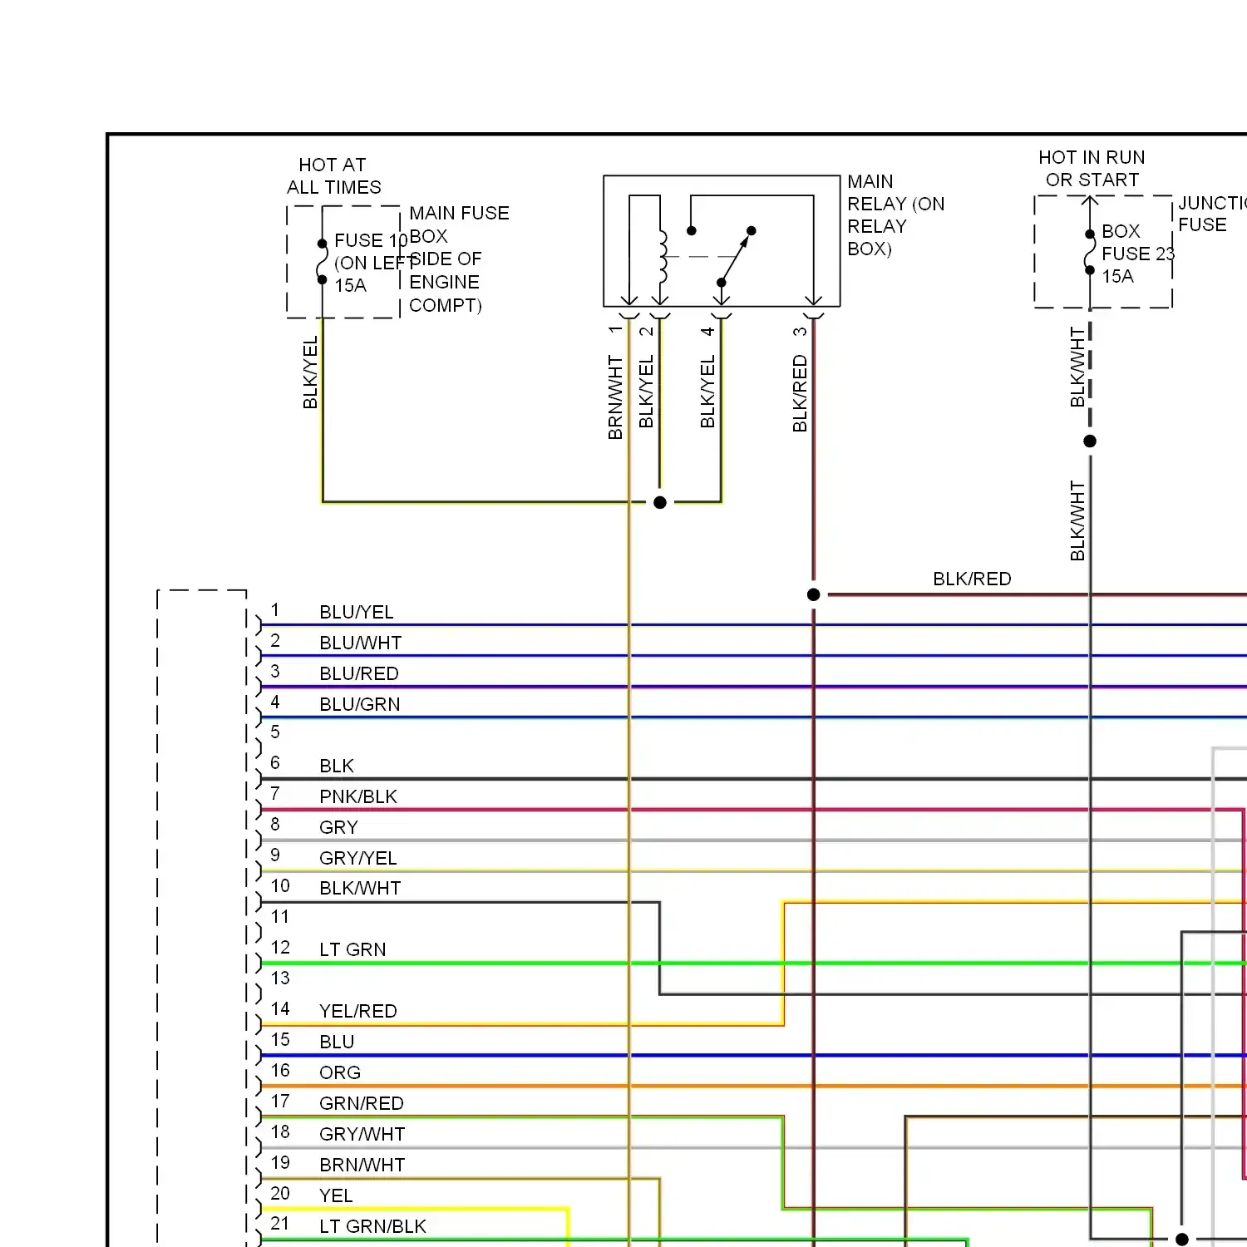
Task: Select the LT GRN label at pin 12
Action: 352,949
